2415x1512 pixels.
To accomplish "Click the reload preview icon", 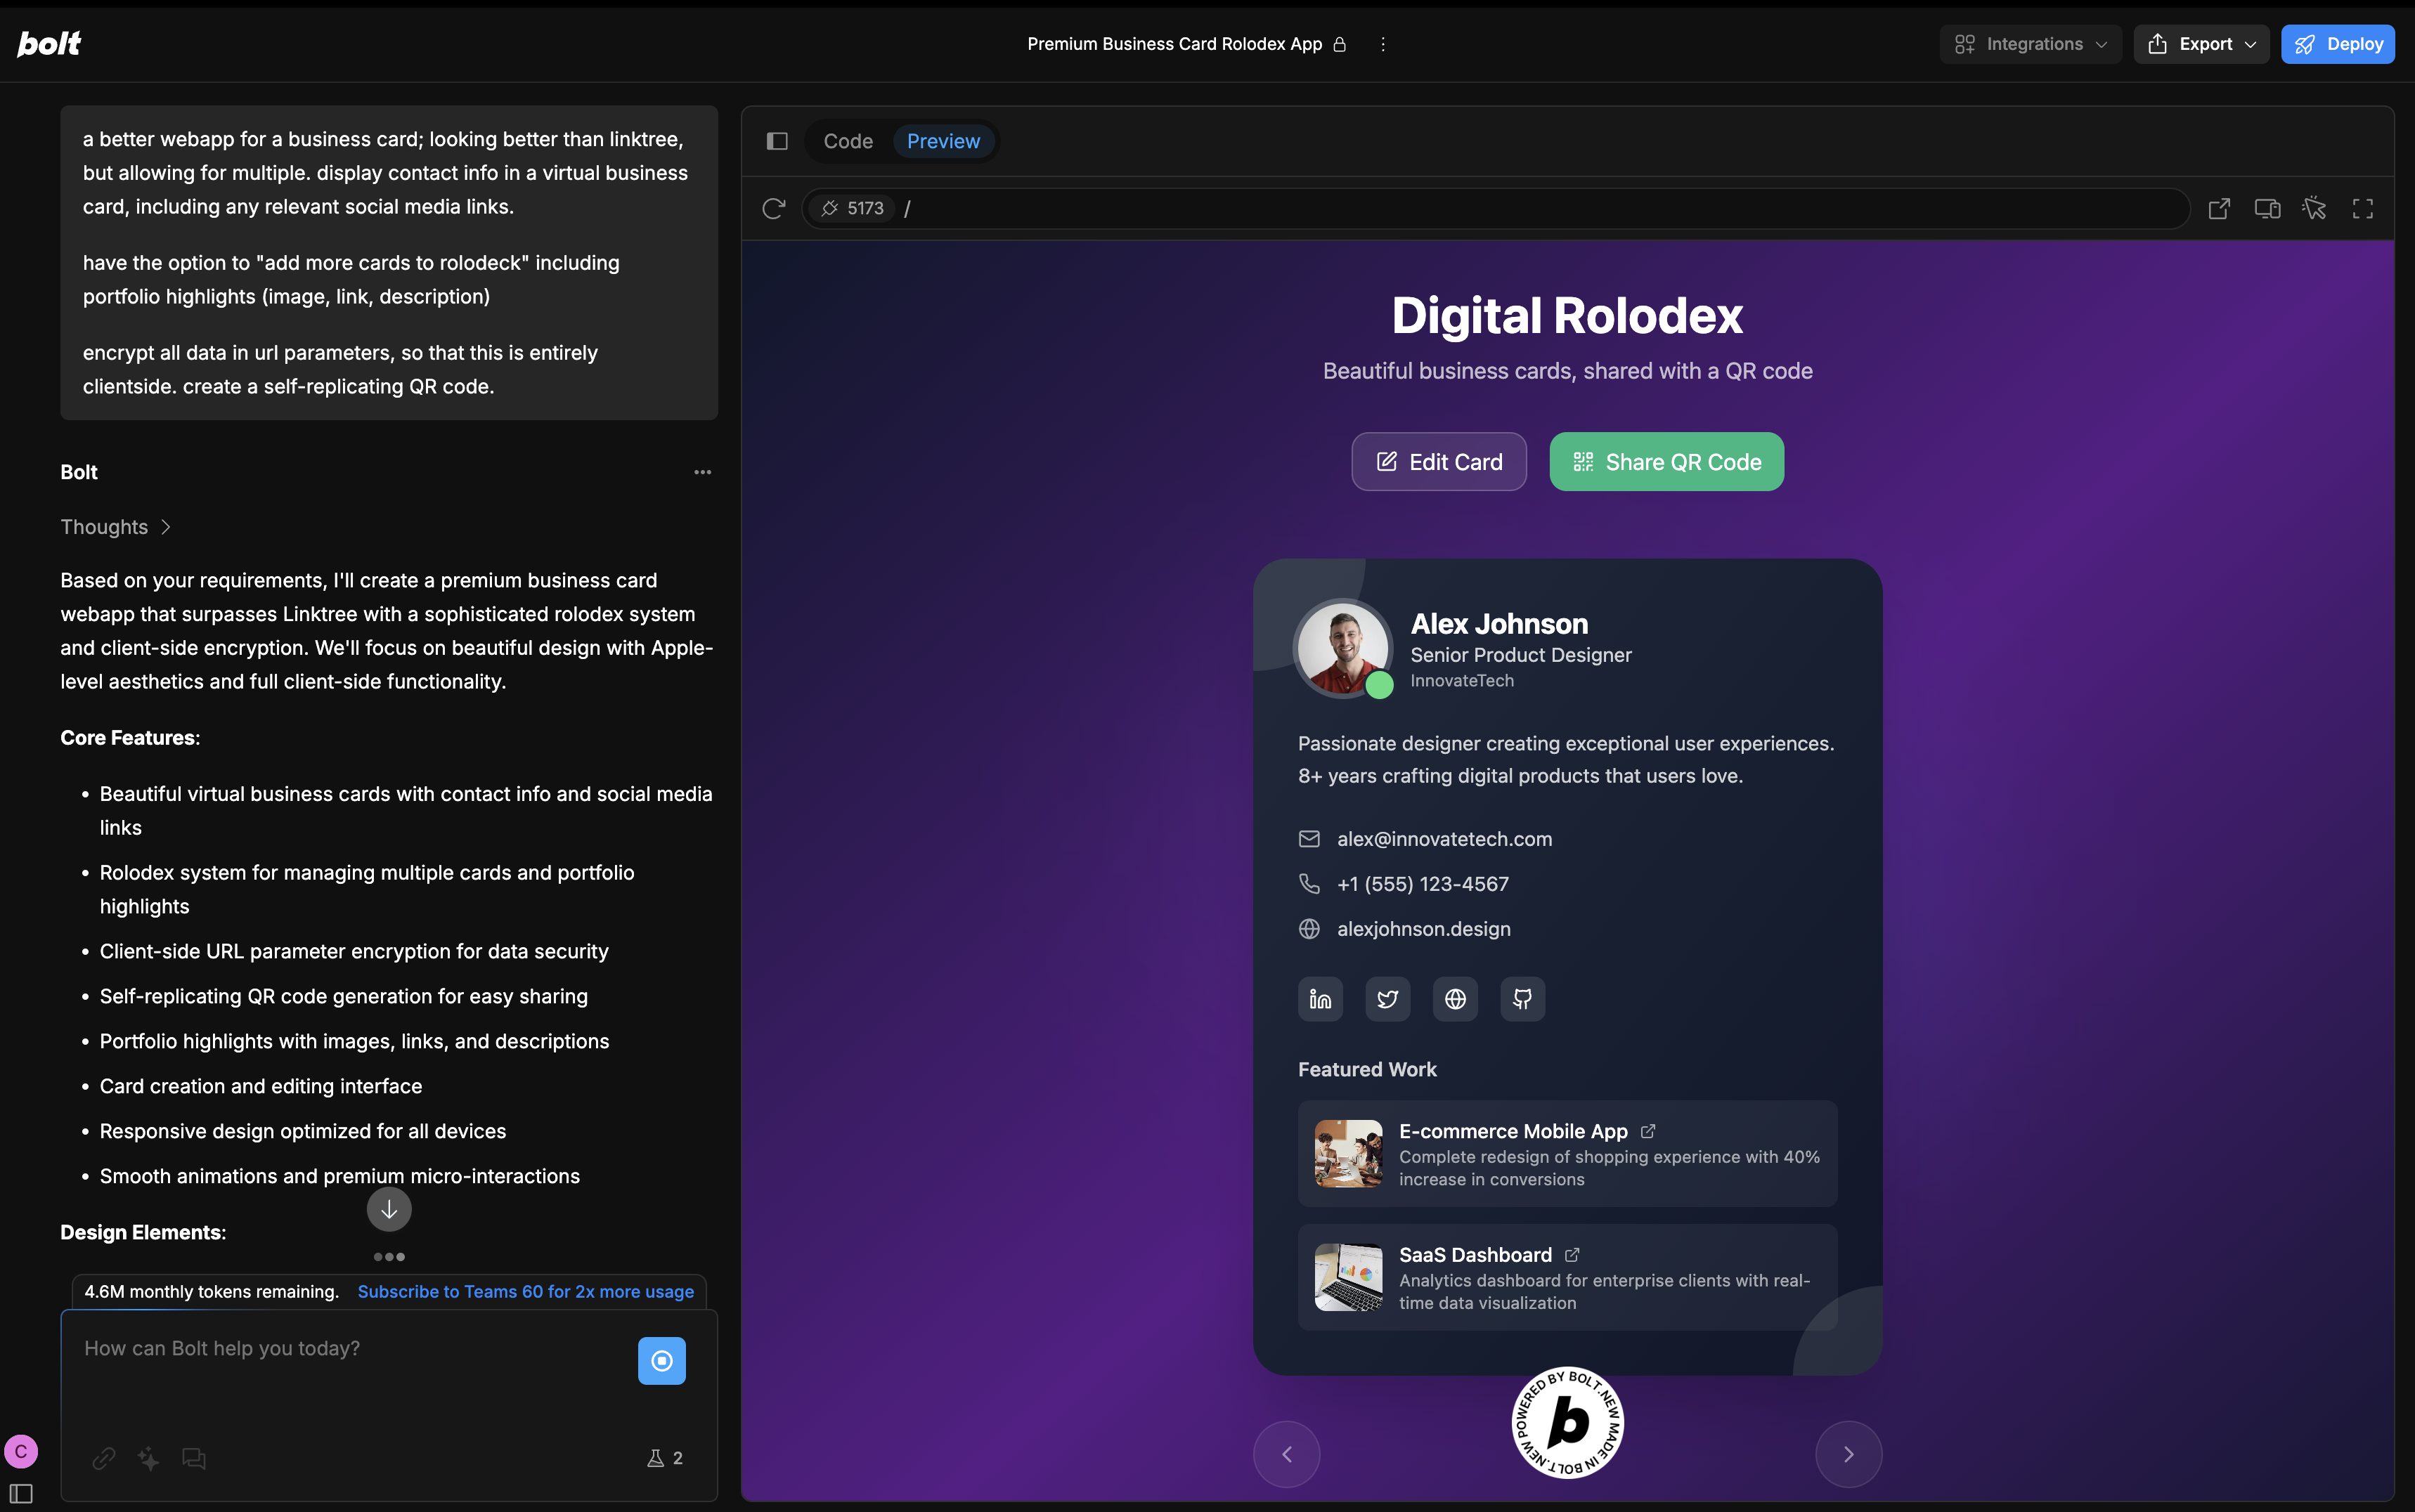I will (773, 208).
